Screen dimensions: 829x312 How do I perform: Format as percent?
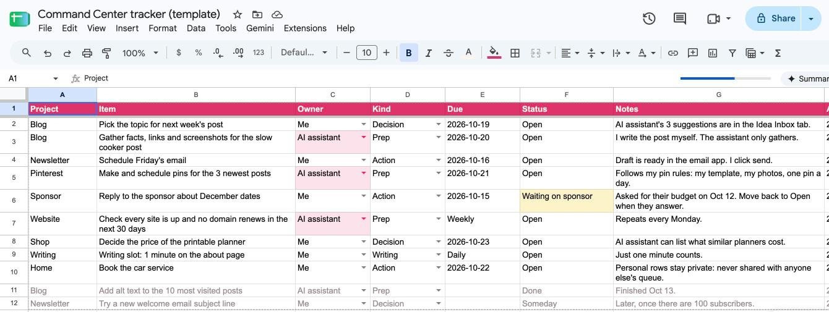pos(199,53)
